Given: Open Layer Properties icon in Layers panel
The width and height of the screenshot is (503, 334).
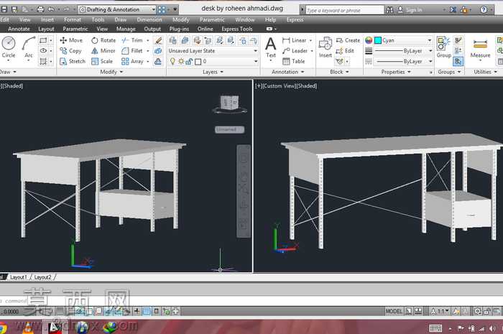Looking at the screenshot, I should (x=172, y=40).
